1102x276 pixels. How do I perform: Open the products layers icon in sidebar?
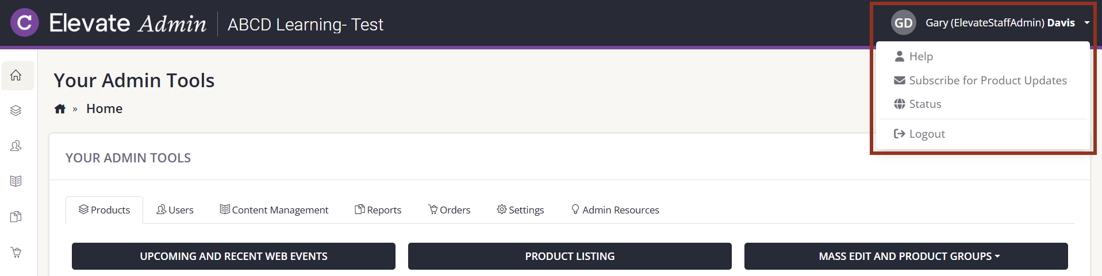pos(16,111)
